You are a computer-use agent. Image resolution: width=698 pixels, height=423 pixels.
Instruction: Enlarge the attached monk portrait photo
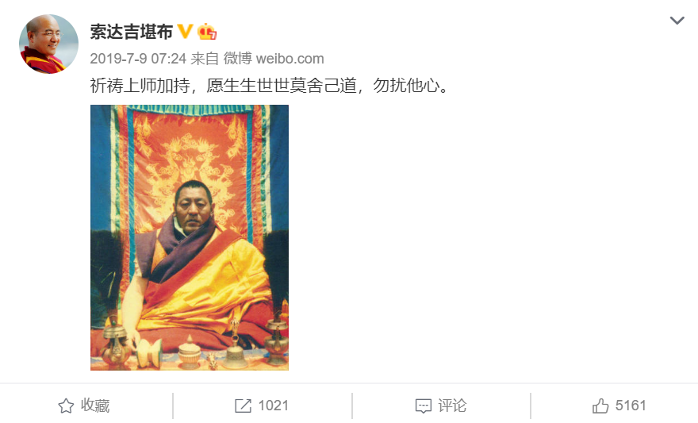tap(190, 237)
